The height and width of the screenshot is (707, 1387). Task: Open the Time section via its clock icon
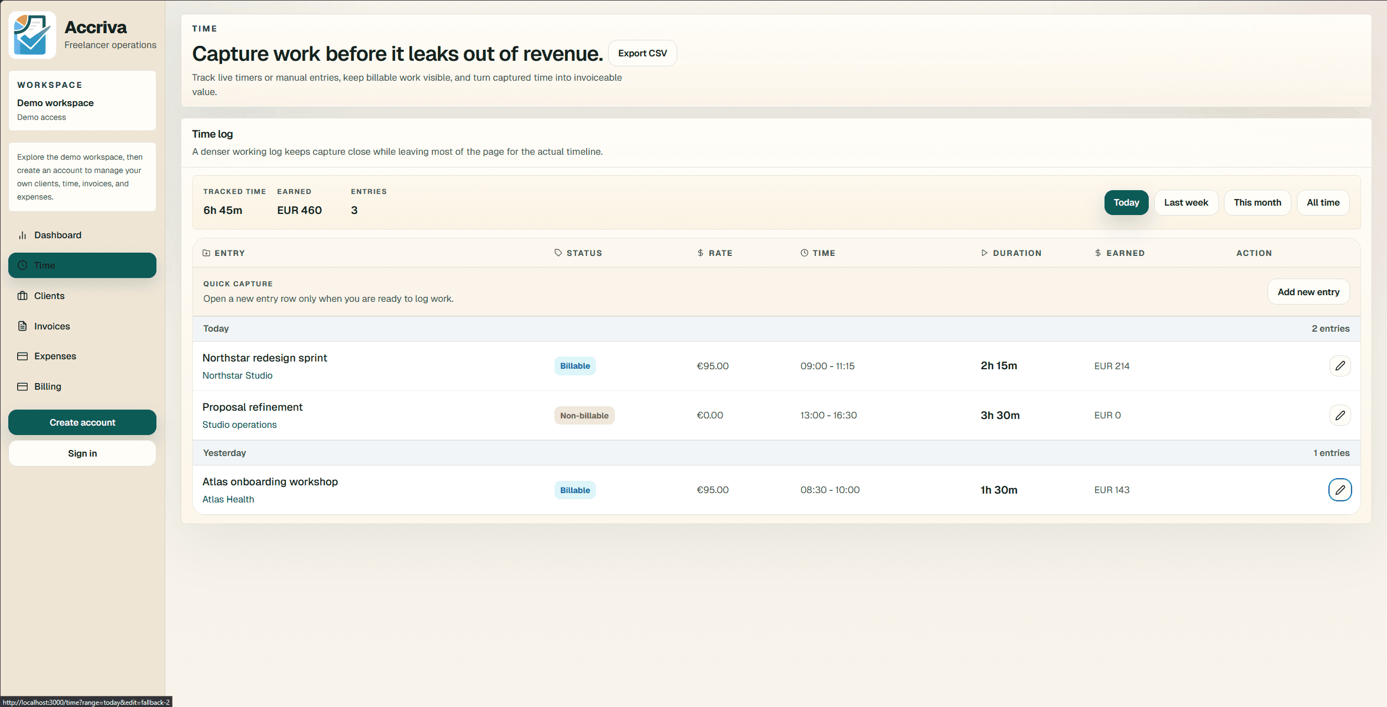click(x=22, y=265)
